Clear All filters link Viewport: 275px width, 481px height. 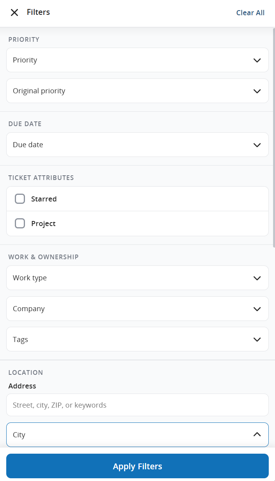(x=250, y=12)
